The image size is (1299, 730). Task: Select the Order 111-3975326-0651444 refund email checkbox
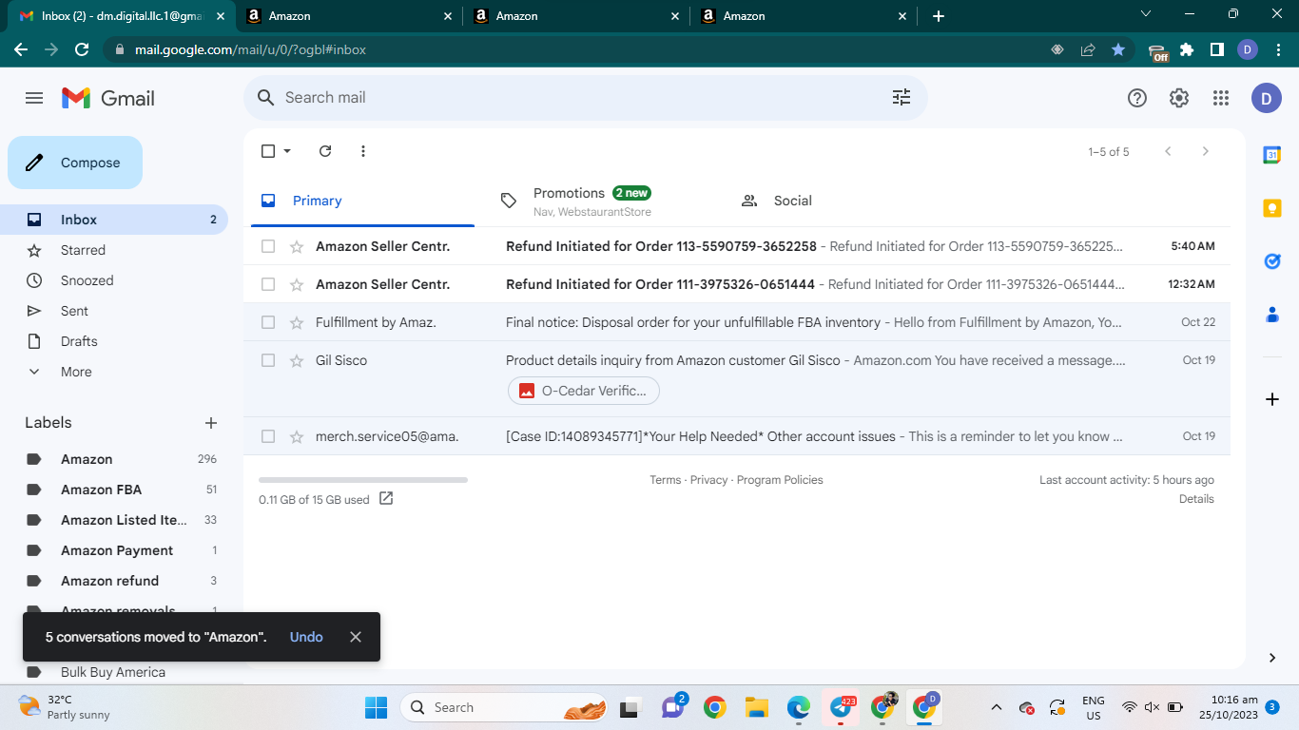[x=268, y=284]
